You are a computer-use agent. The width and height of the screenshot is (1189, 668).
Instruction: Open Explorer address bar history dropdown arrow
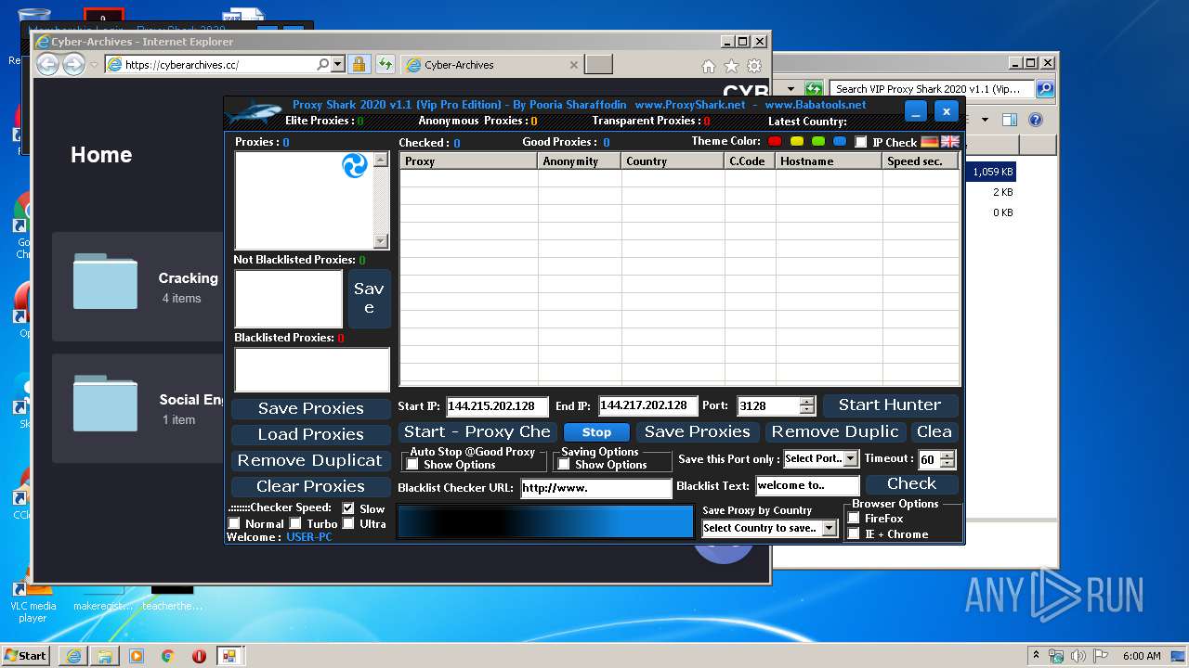[x=791, y=89]
